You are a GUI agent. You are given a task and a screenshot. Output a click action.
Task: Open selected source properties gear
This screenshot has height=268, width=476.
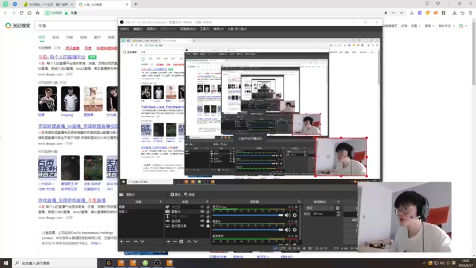click(x=181, y=242)
